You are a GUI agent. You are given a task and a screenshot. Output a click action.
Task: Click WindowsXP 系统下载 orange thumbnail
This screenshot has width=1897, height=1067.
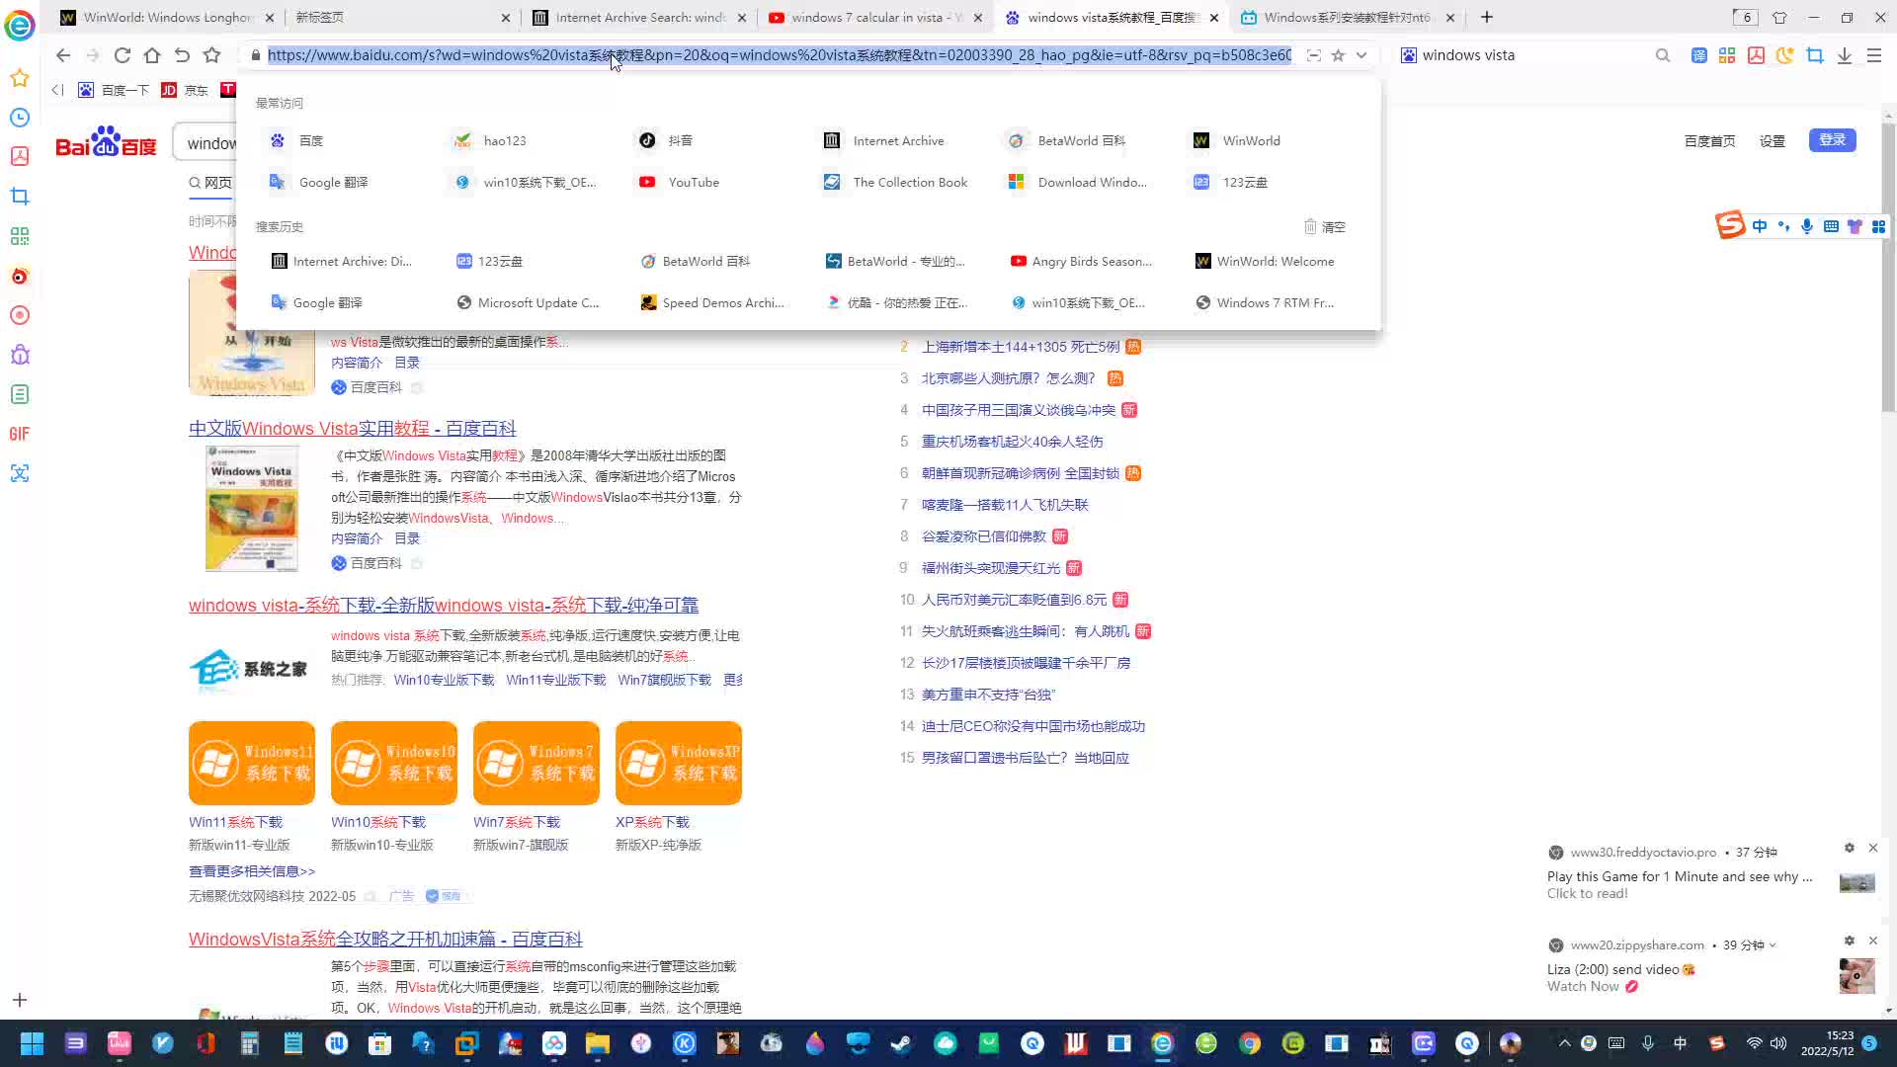(679, 763)
